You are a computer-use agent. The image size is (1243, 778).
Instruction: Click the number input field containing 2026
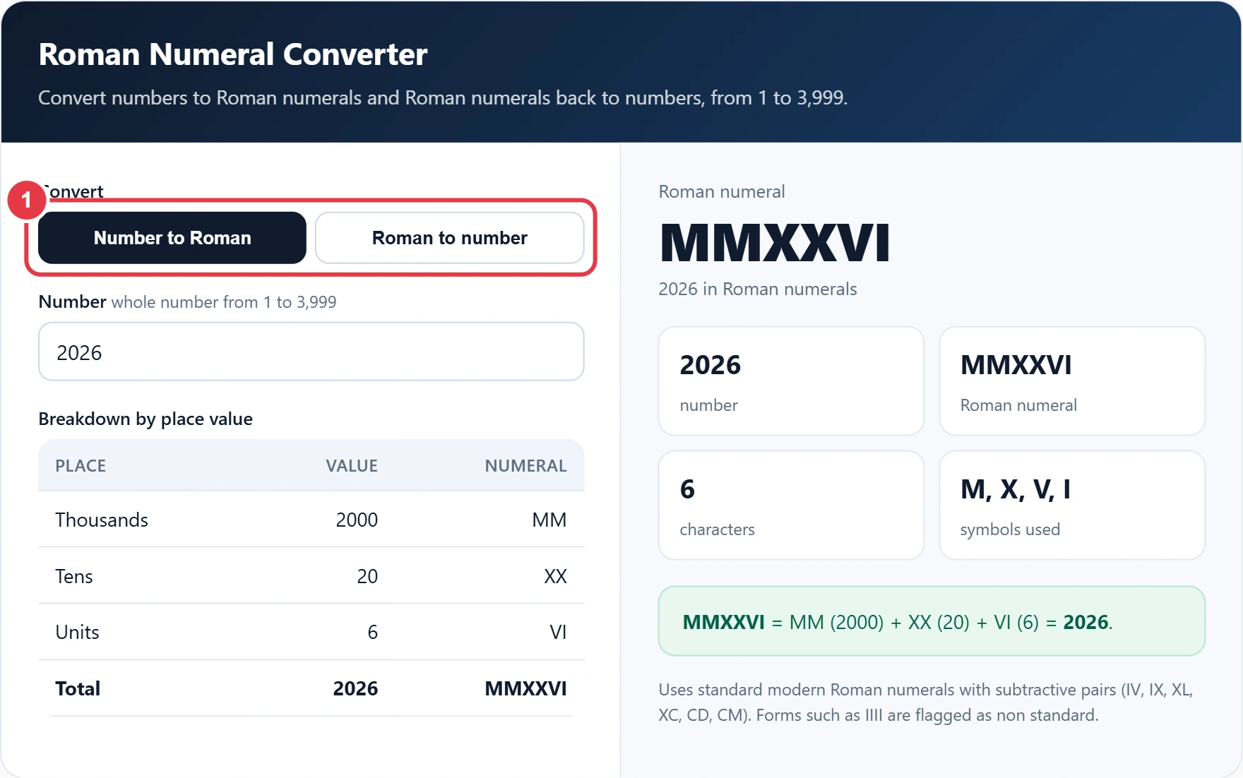pos(311,352)
